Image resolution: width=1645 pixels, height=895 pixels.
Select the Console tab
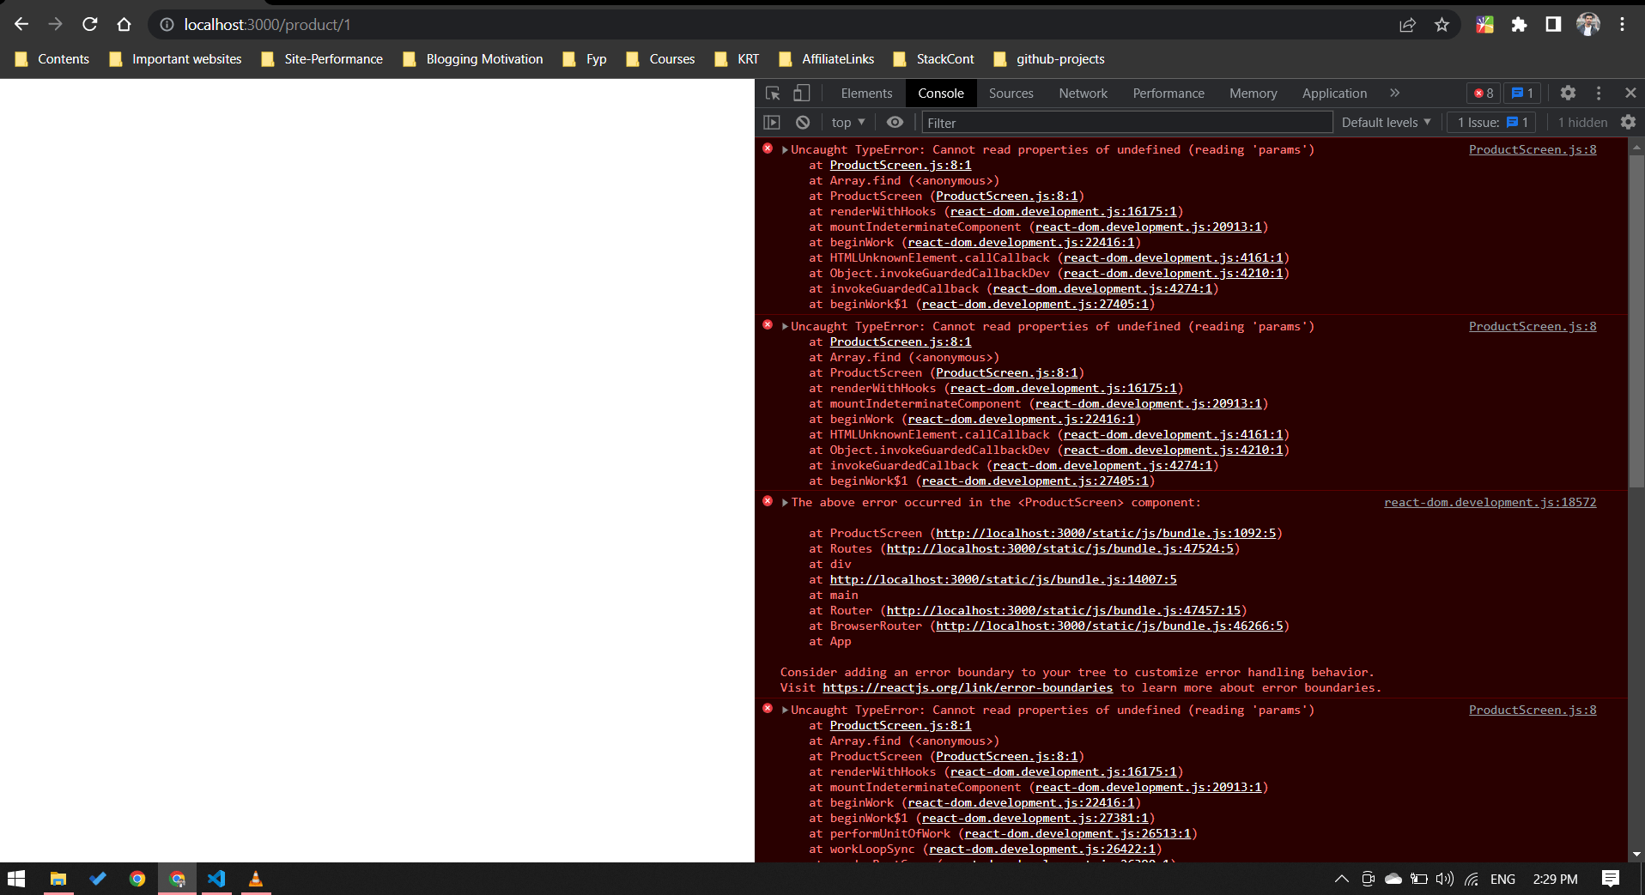click(x=941, y=94)
